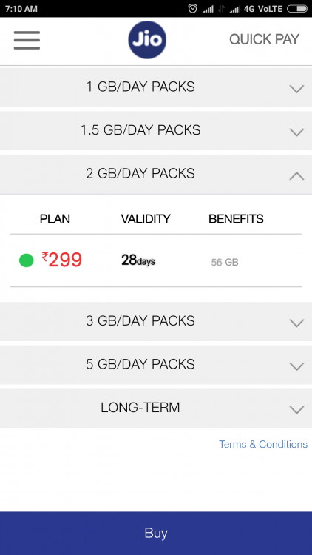
Task: Expand 1.5 GB/DAY PACKS chevron
Action: [x=296, y=132]
